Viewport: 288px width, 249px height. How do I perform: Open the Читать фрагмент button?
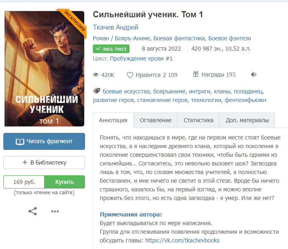click(44, 141)
